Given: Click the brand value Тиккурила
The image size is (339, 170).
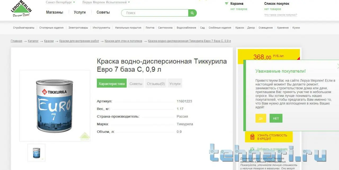Looking at the screenshot, I should pos(185,124).
